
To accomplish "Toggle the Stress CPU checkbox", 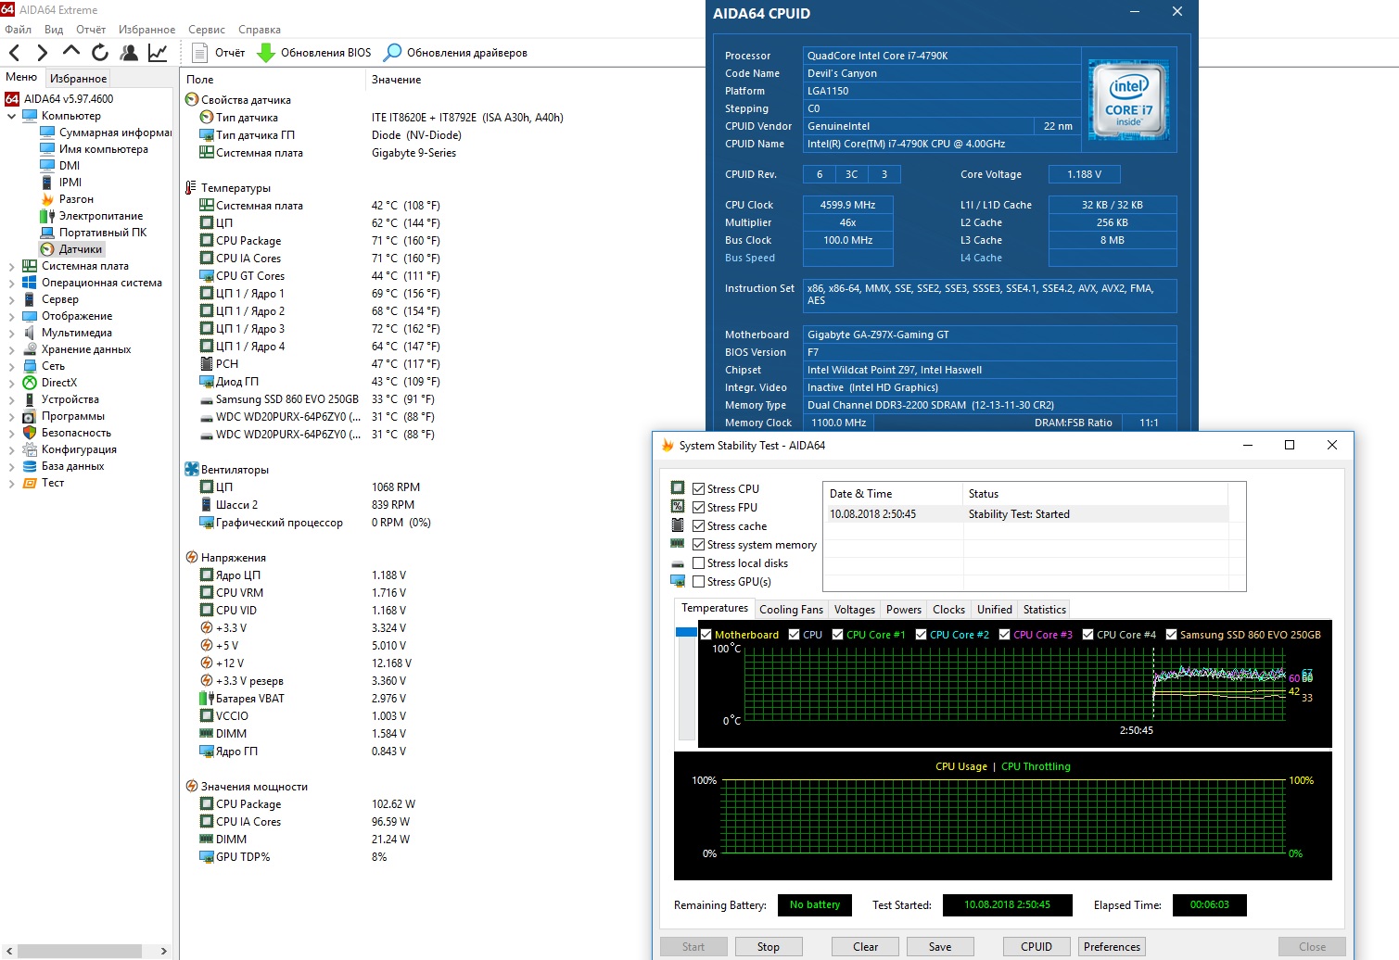I will [x=699, y=489].
